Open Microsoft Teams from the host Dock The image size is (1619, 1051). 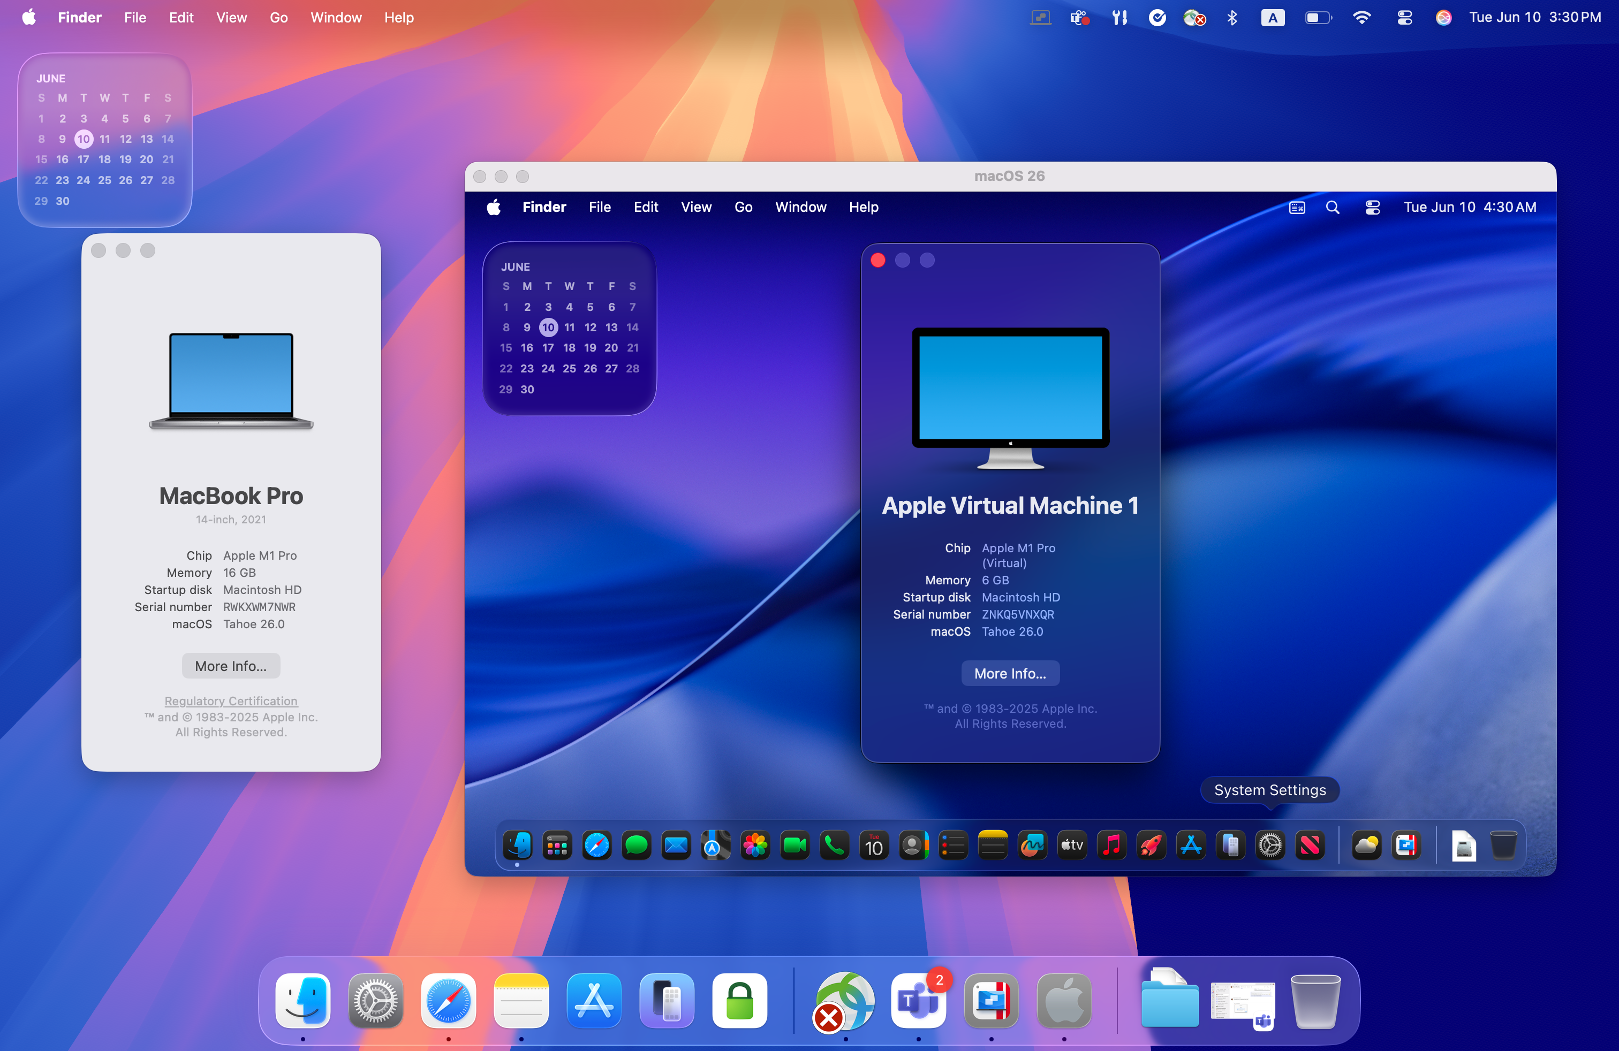coord(918,1000)
